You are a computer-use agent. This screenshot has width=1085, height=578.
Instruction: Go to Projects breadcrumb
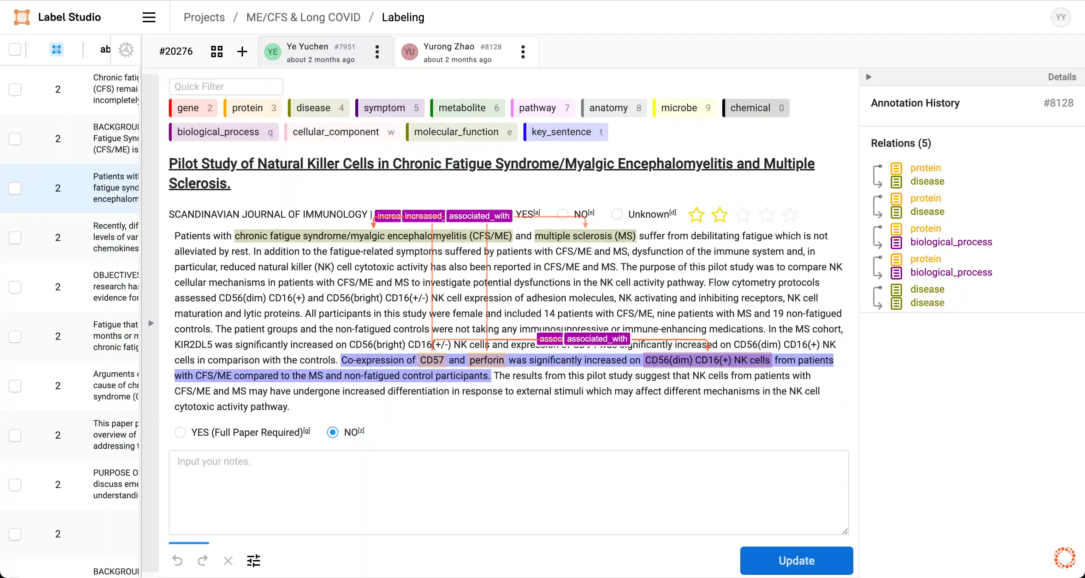click(204, 17)
